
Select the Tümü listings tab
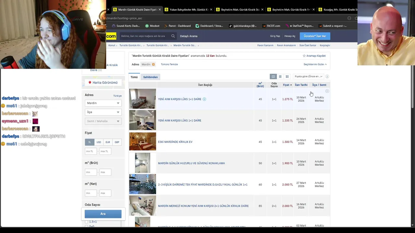point(134,77)
